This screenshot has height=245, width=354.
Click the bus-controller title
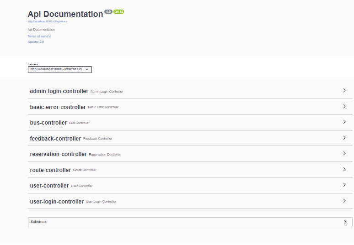pyautogui.click(x=48, y=123)
